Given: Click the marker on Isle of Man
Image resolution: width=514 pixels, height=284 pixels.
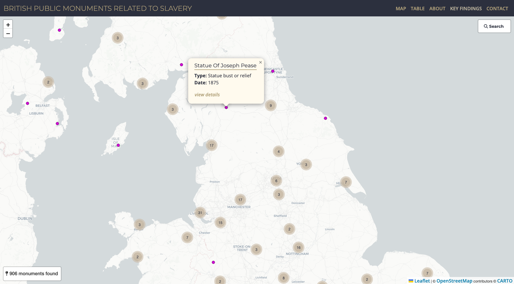Looking at the screenshot, I should click(x=118, y=145).
